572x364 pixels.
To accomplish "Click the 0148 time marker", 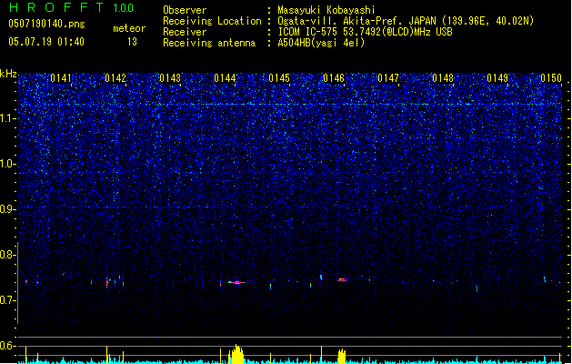I will click(443, 78).
